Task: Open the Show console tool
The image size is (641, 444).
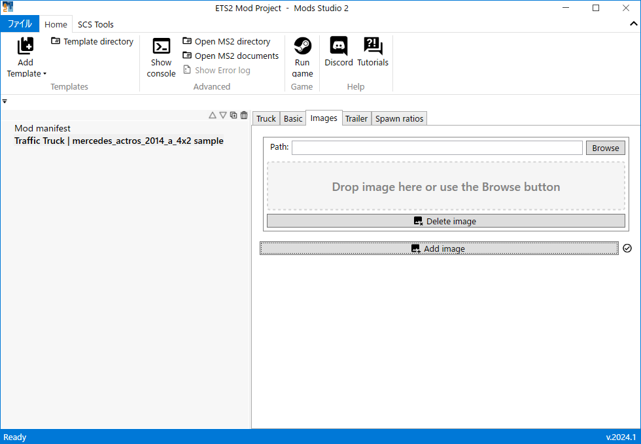Action: click(x=161, y=46)
